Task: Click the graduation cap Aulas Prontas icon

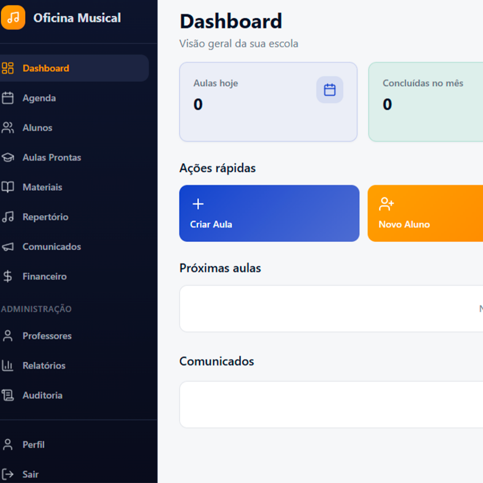Action: [8, 158]
